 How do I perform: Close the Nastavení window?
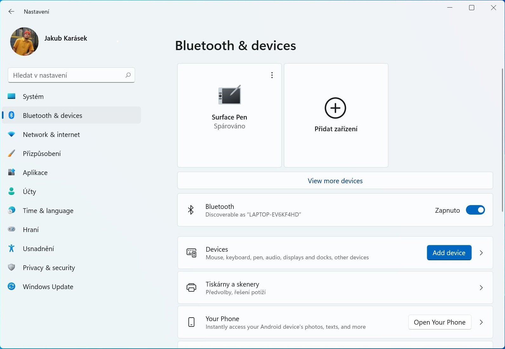click(493, 8)
